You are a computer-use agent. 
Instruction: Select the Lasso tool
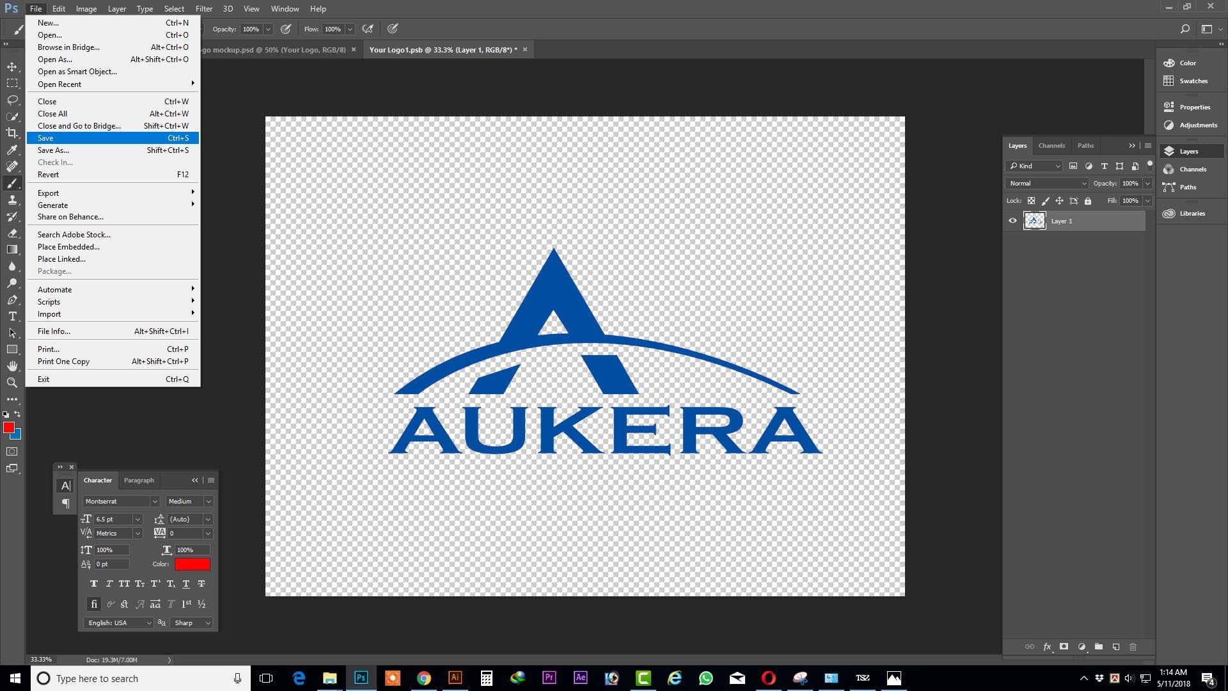12,100
